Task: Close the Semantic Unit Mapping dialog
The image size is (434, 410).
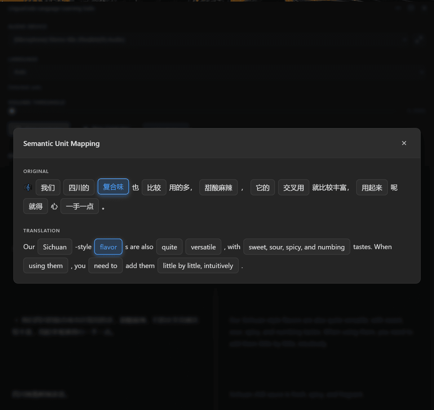Action: pos(404,143)
